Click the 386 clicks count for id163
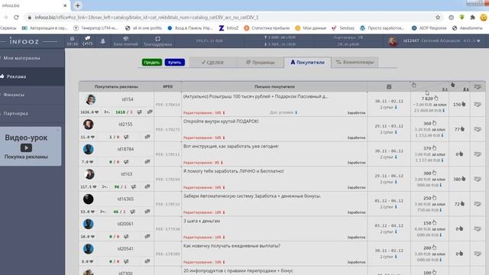 (x=457, y=180)
